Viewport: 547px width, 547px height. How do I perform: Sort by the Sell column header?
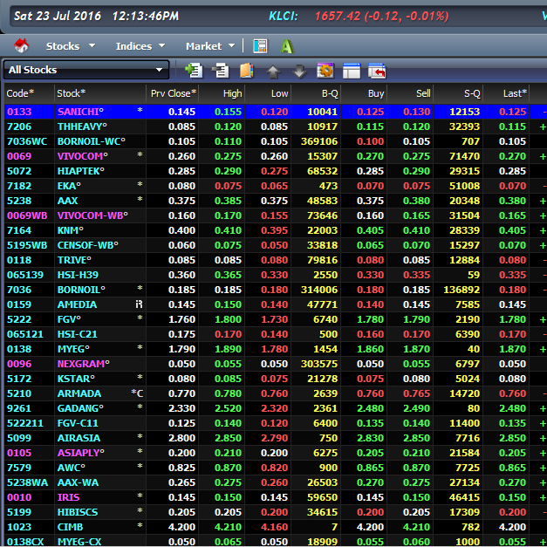410,93
